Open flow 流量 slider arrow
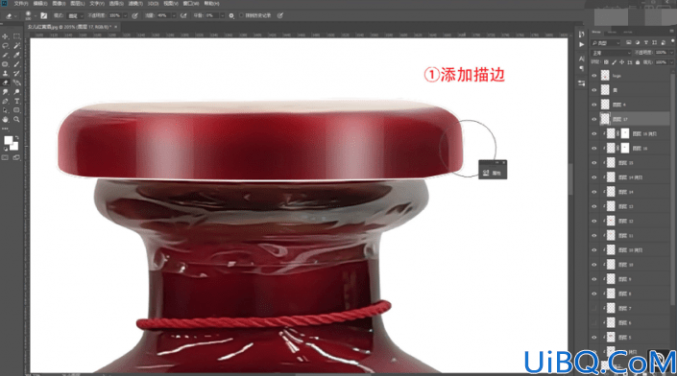 click(174, 15)
